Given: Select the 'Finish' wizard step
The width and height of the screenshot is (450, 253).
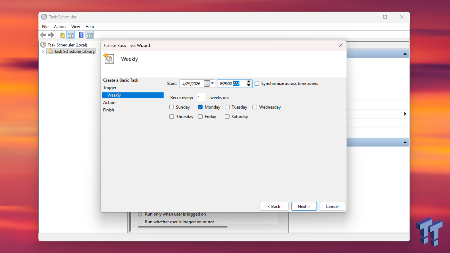Looking at the screenshot, I should (109, 110).
